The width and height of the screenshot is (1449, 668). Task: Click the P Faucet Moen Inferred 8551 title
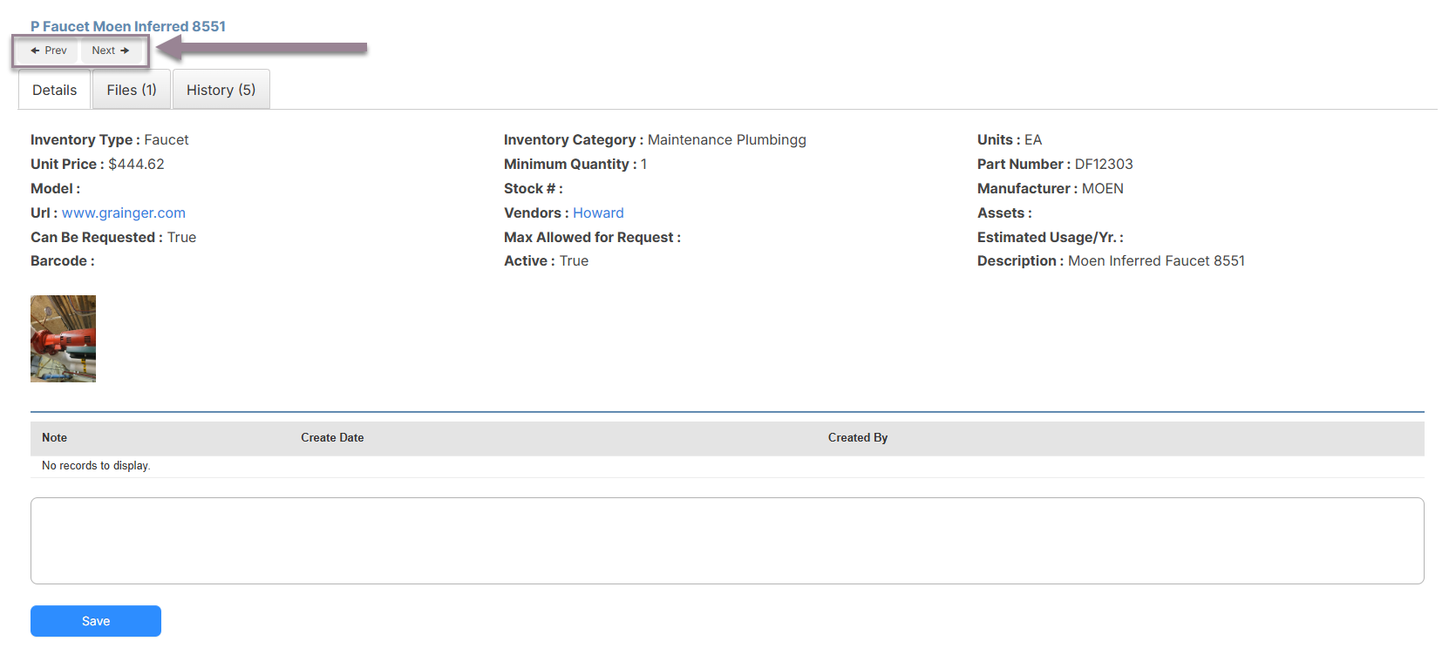pos(128,26)
